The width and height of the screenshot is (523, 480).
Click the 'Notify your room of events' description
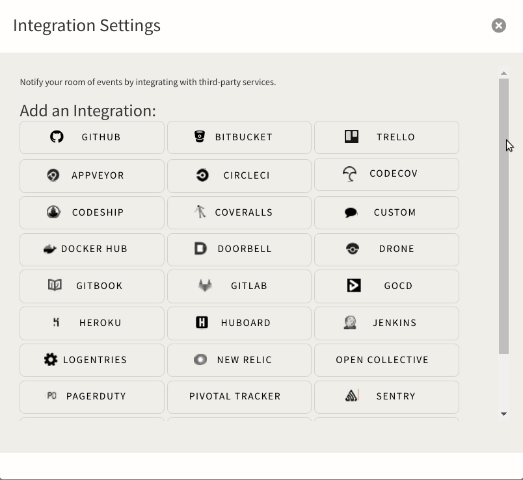pos(148,82)
